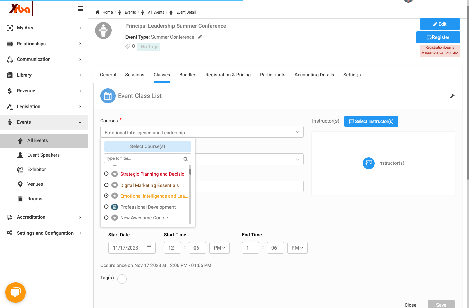Image resolution: width=469 pixels, height=308 pixels.
Task: Open the Courses dropdown
Action: [202, 132]
